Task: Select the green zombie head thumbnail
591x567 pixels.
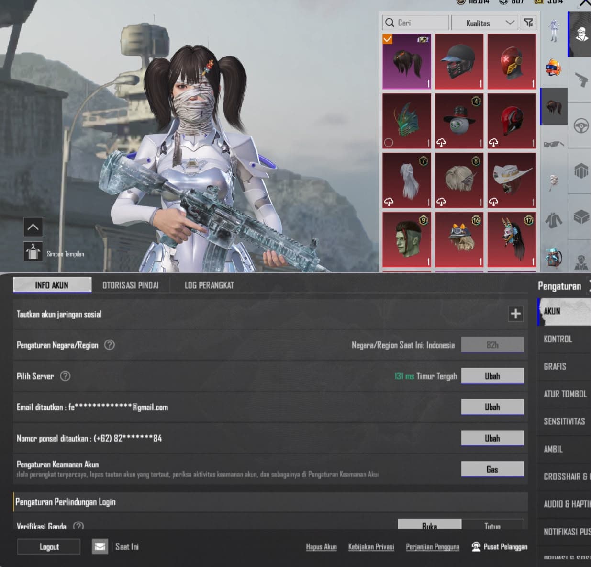Action: pyautogui.click(x=407, y=240)
